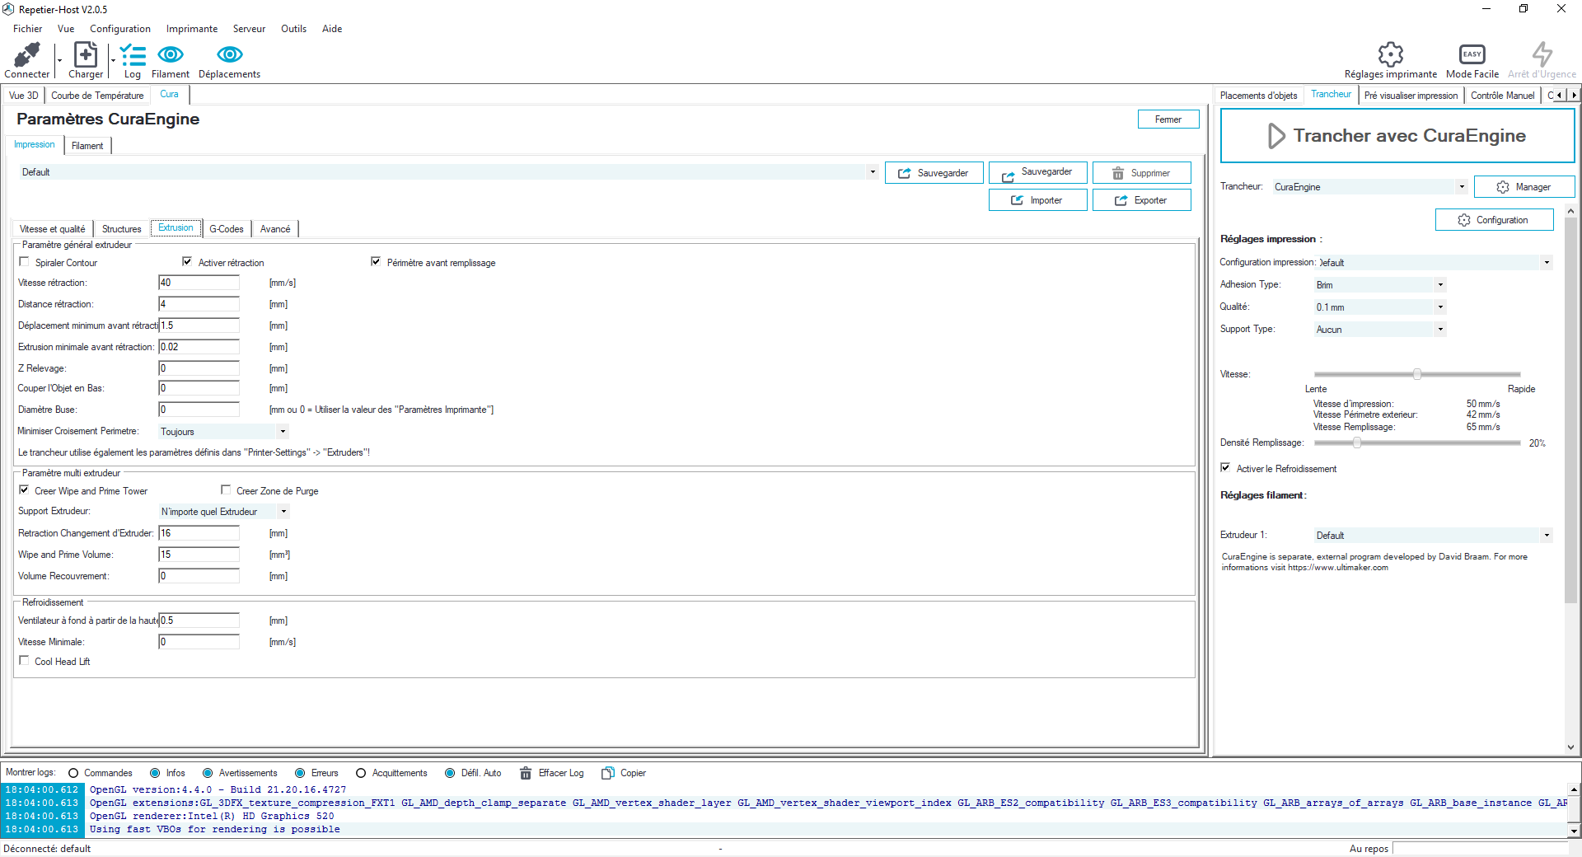1582x857 pixels.
Task: Toggle the Log list icon
Action: coord(133,55)
